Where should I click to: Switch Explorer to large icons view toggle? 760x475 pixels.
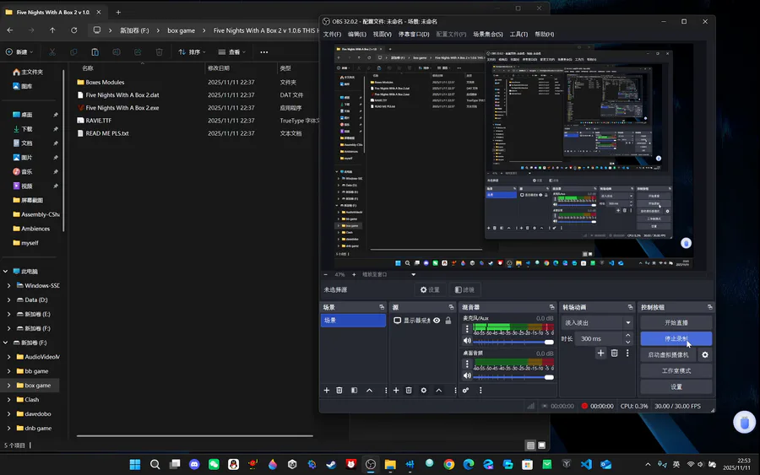tap(542, 445)
